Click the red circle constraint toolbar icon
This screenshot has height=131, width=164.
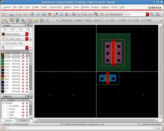point(30,20)
